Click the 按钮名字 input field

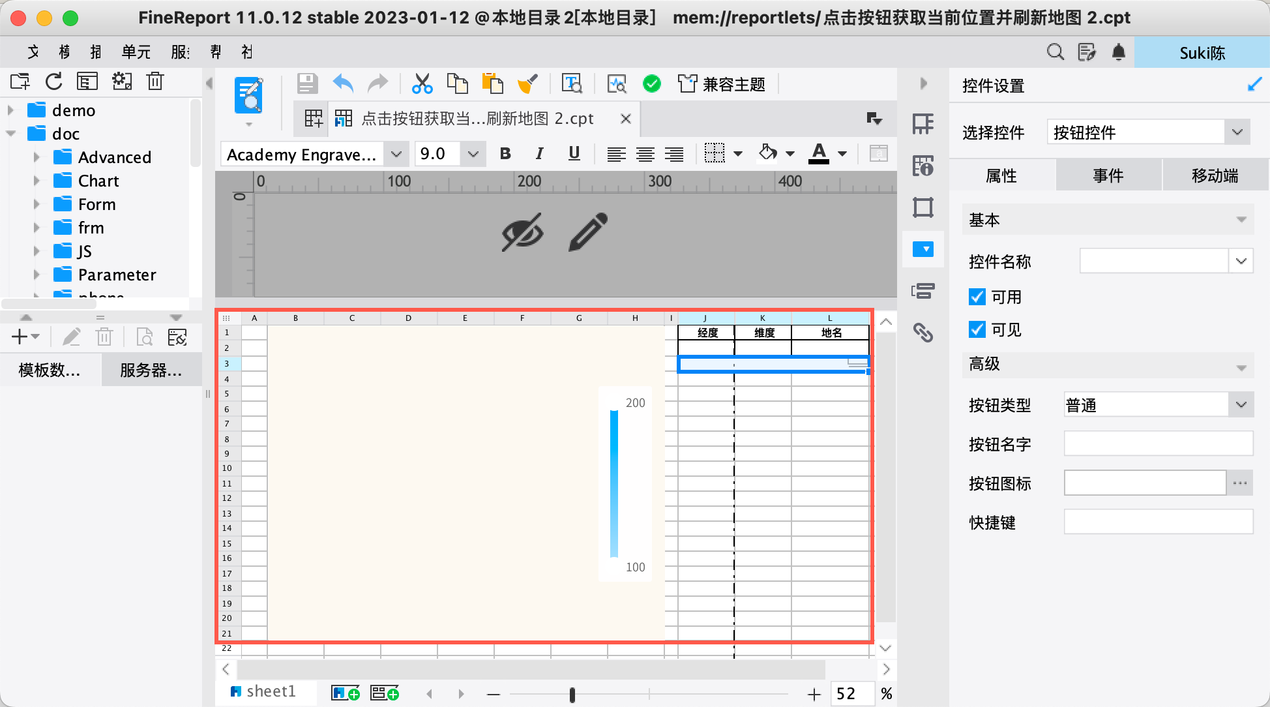click(x=1158, y=444)
